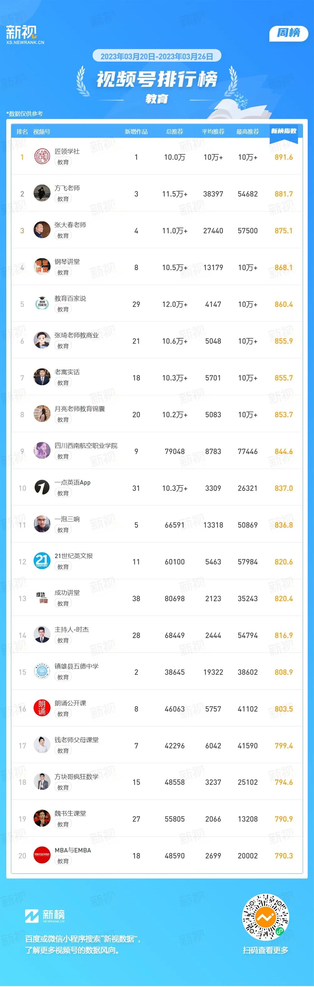Open the 四川西南航空职业学院 account name

pyautogui.click(x=86, y=445)
